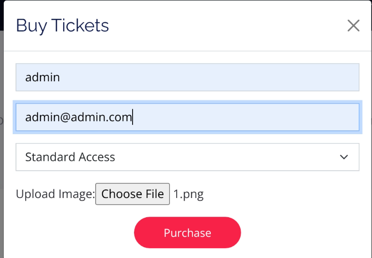
Task: Click empty space right of email text
Action: click(x=244, y=117)
